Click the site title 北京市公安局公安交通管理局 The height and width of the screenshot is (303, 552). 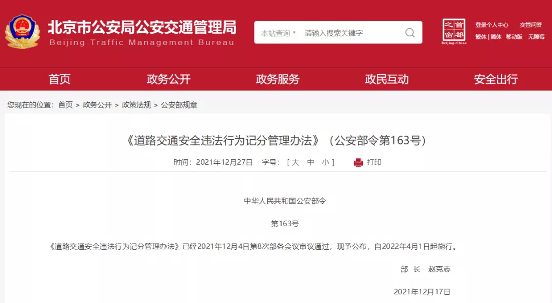point(142,27)
